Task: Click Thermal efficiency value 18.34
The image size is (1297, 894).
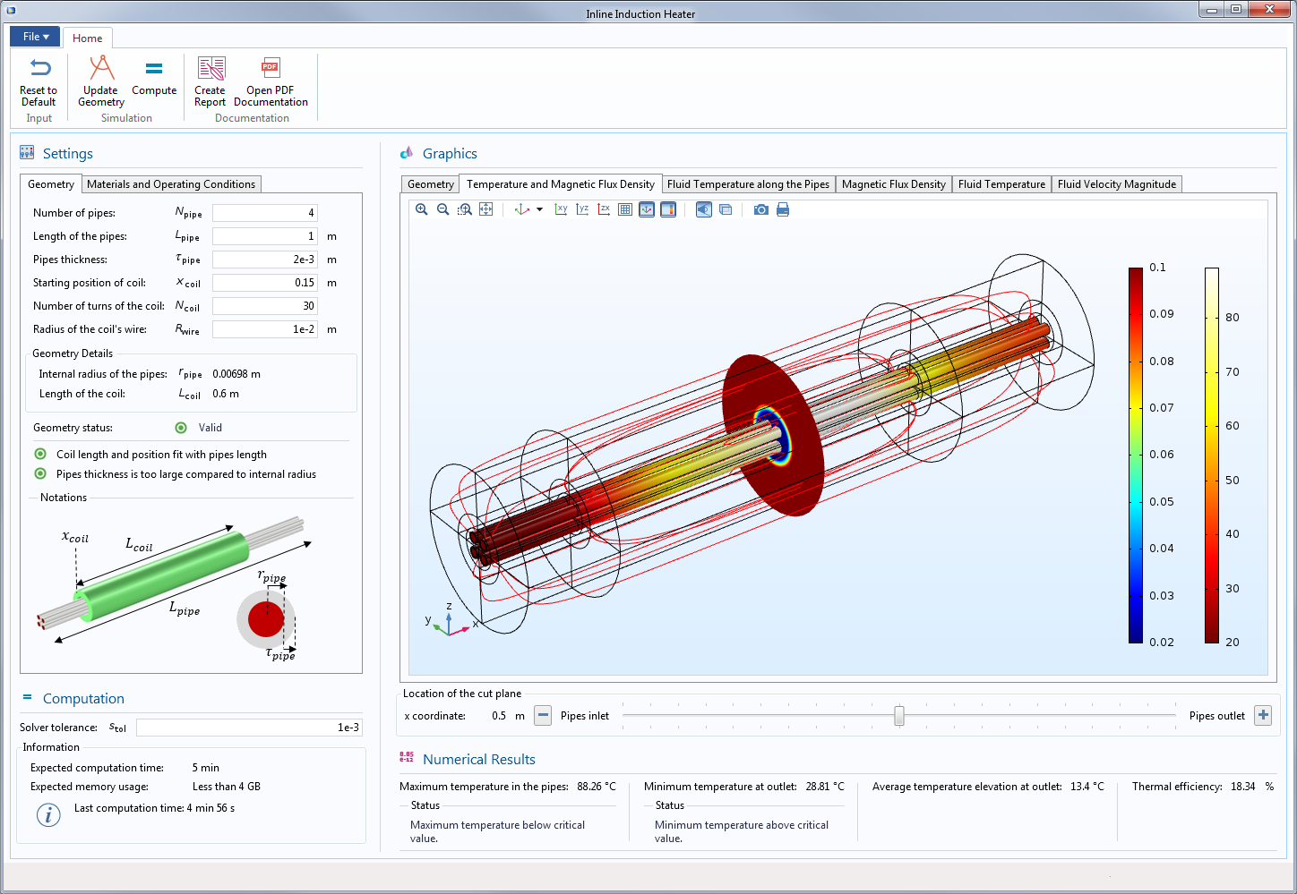Action: (1242, 787)
